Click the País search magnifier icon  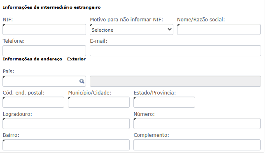coord(82,81)
